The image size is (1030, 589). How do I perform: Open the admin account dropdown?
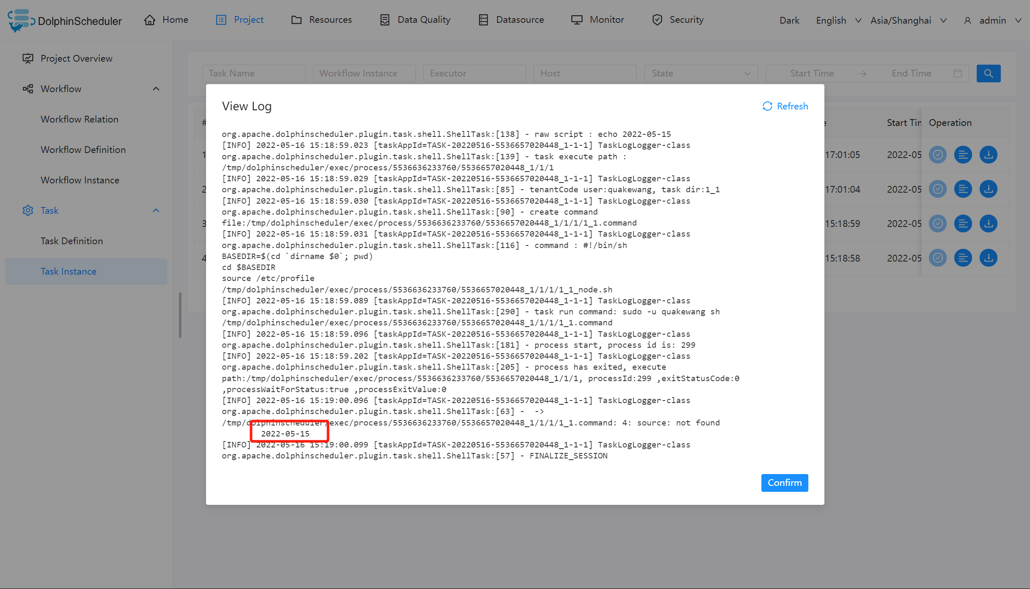pos(992,20)
